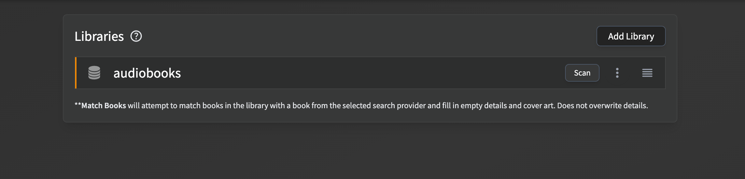745x179 pixels.
Task: Grab the audiobooks reorder handle icon
Action: [647, 73]
